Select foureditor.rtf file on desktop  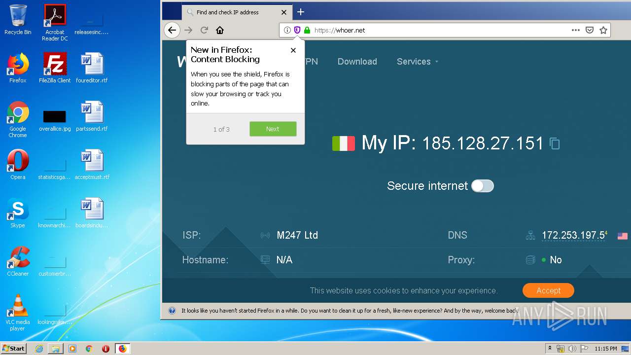(92, 68)
